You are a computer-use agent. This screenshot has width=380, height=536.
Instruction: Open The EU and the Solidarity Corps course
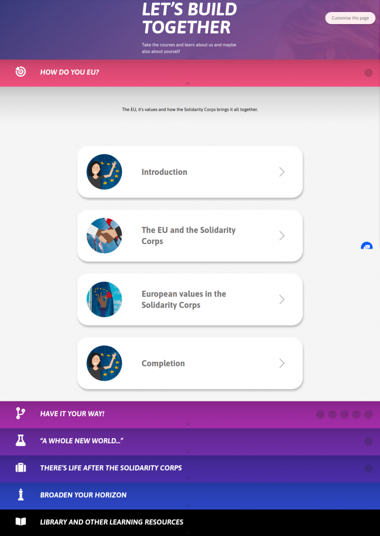click(x=190, y=236)
